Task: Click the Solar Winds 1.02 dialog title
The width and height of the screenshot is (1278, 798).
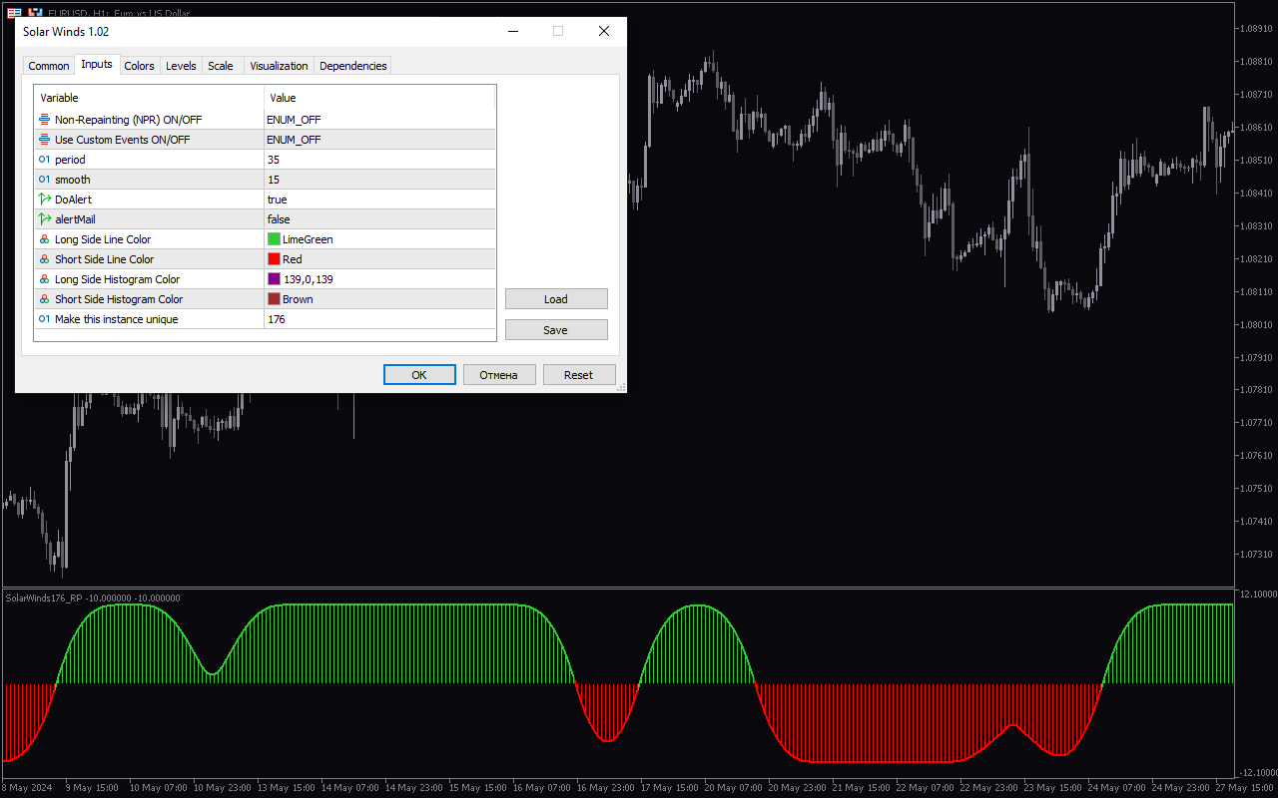Action: pos(66,32)
